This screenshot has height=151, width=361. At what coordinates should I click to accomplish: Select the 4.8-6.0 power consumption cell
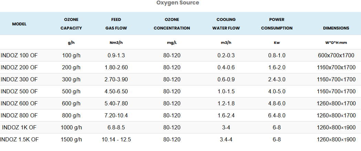pyautogui.click(x=277, y=103)
